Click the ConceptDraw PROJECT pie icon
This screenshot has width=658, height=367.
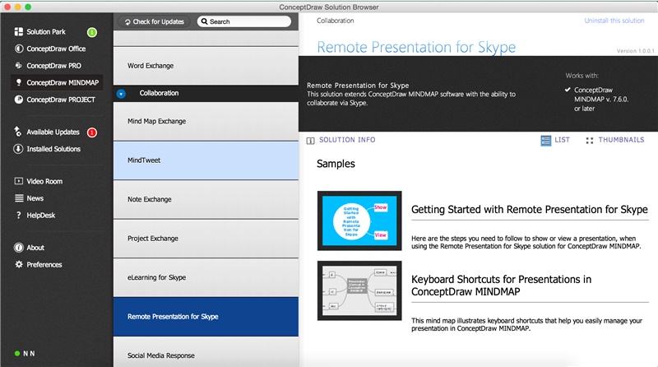point(19,100)
